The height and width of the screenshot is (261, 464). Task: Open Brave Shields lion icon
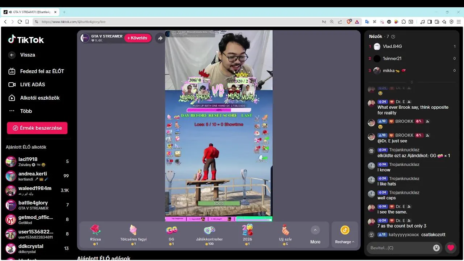pos(349,22)
